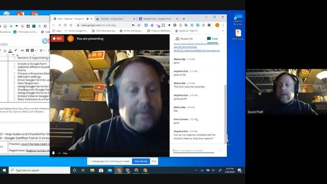
Task: Open the AP Art and Design bookmark
Action: [x=131, y=31]
